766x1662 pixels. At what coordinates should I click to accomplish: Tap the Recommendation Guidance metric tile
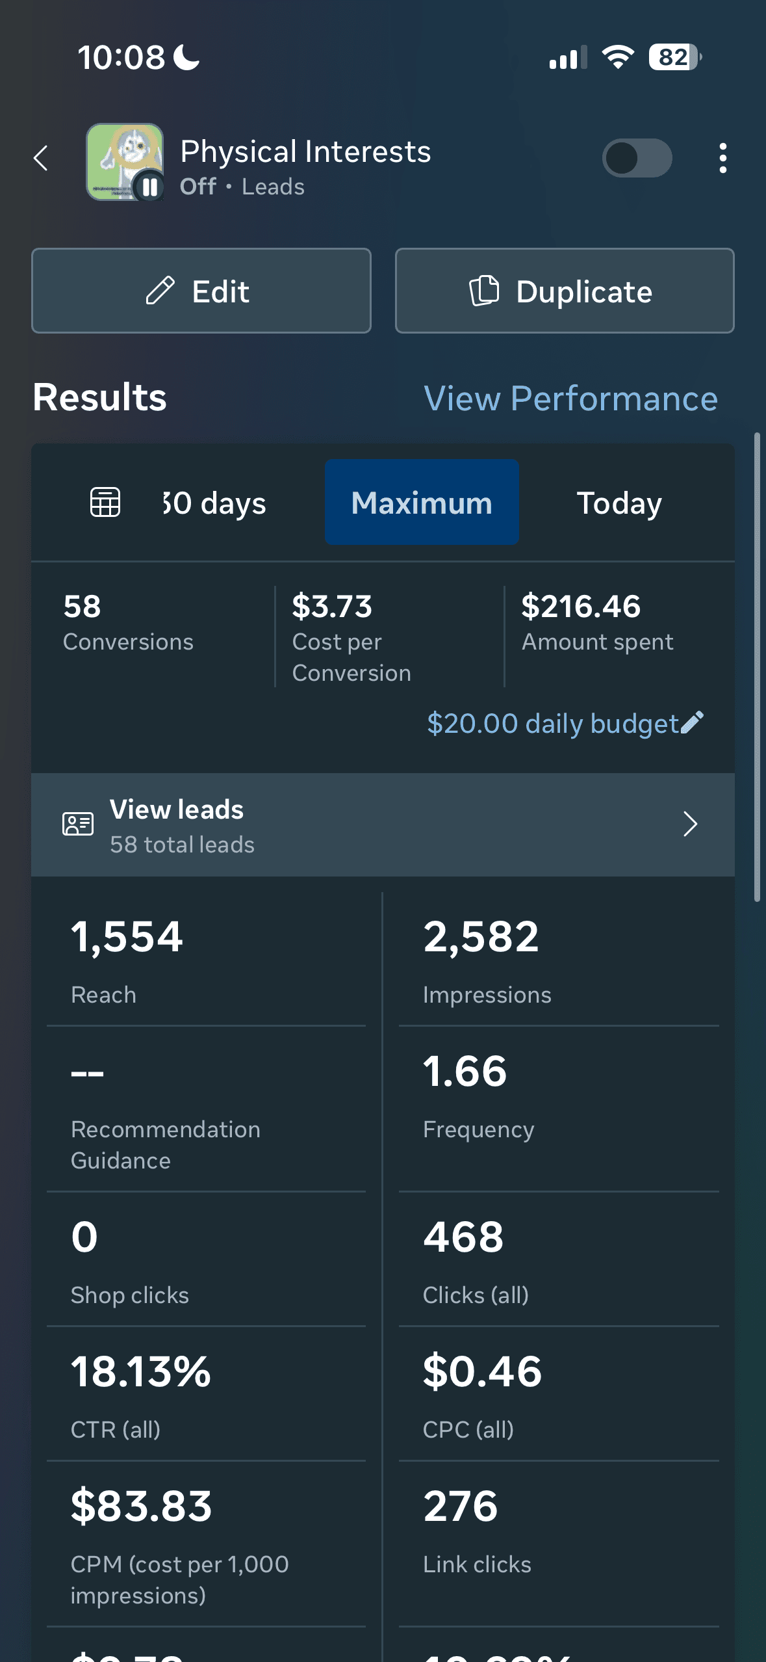point(206,1109)
